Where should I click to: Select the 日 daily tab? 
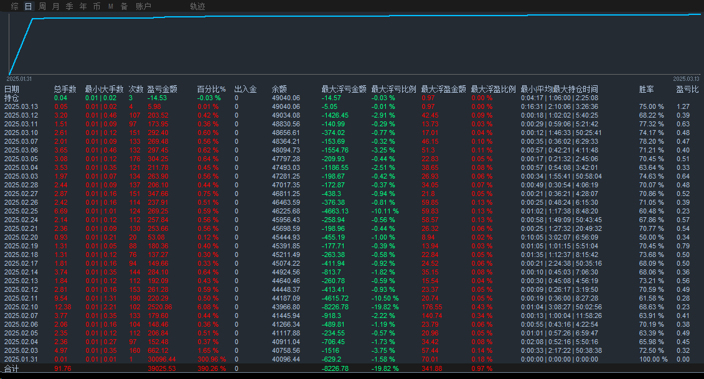pos(28,6)
